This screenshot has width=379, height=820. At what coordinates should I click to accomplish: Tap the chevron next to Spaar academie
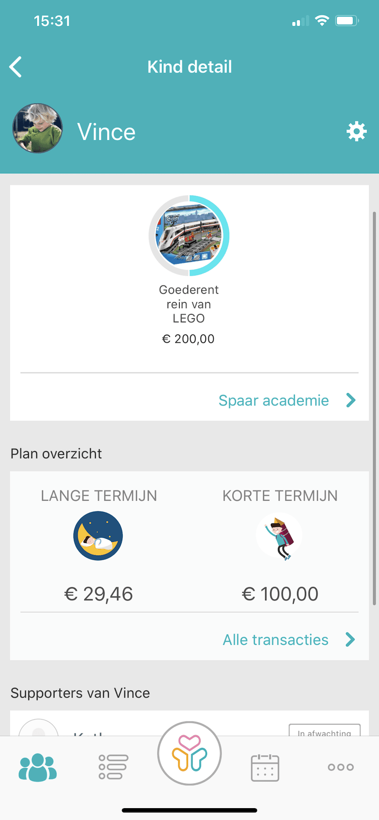pyautogui.click(x=351, y=400)
